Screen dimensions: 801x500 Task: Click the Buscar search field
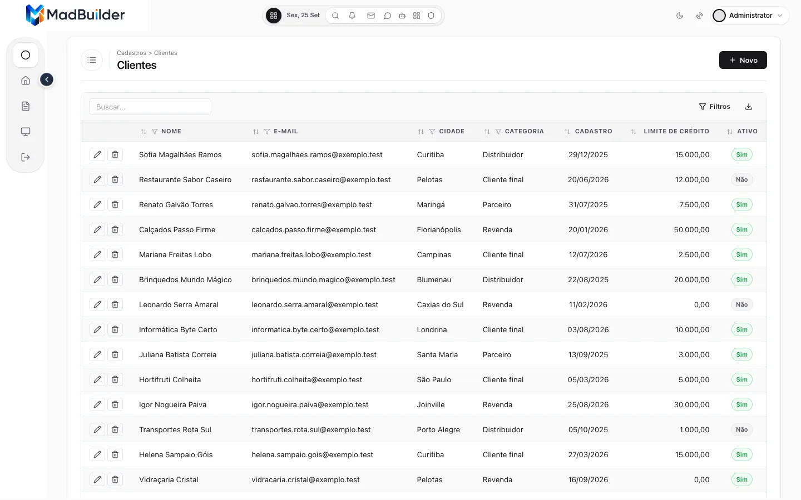click(150, 107)
